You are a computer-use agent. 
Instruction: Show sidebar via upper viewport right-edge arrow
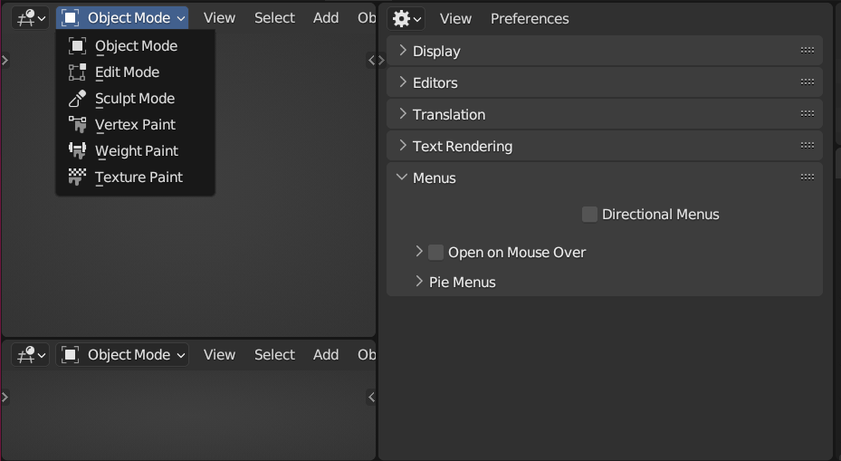[371, 60]
